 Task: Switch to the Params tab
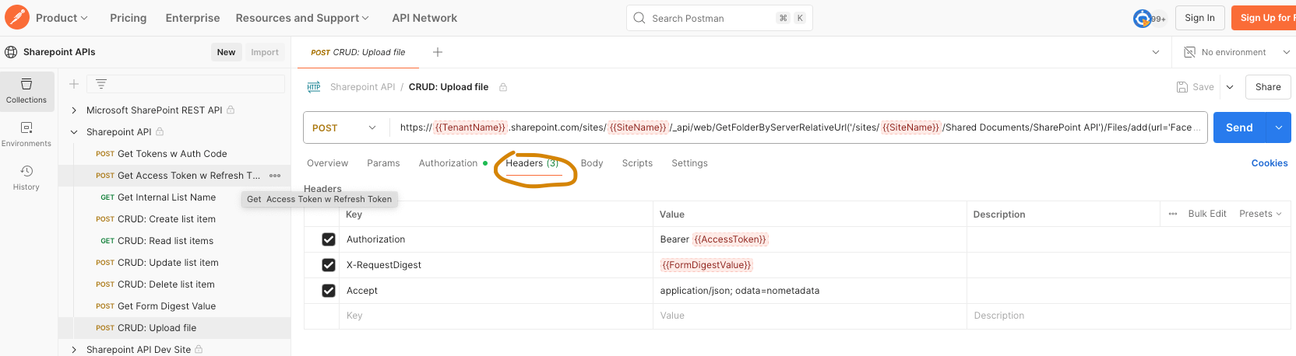click(x=383, y=163)
